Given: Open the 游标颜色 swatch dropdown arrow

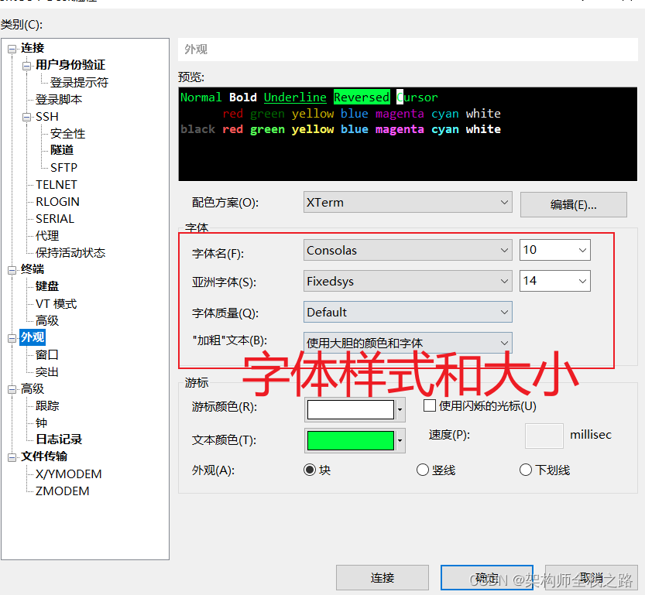Looking at the screenshot, I should coord(400,409).
